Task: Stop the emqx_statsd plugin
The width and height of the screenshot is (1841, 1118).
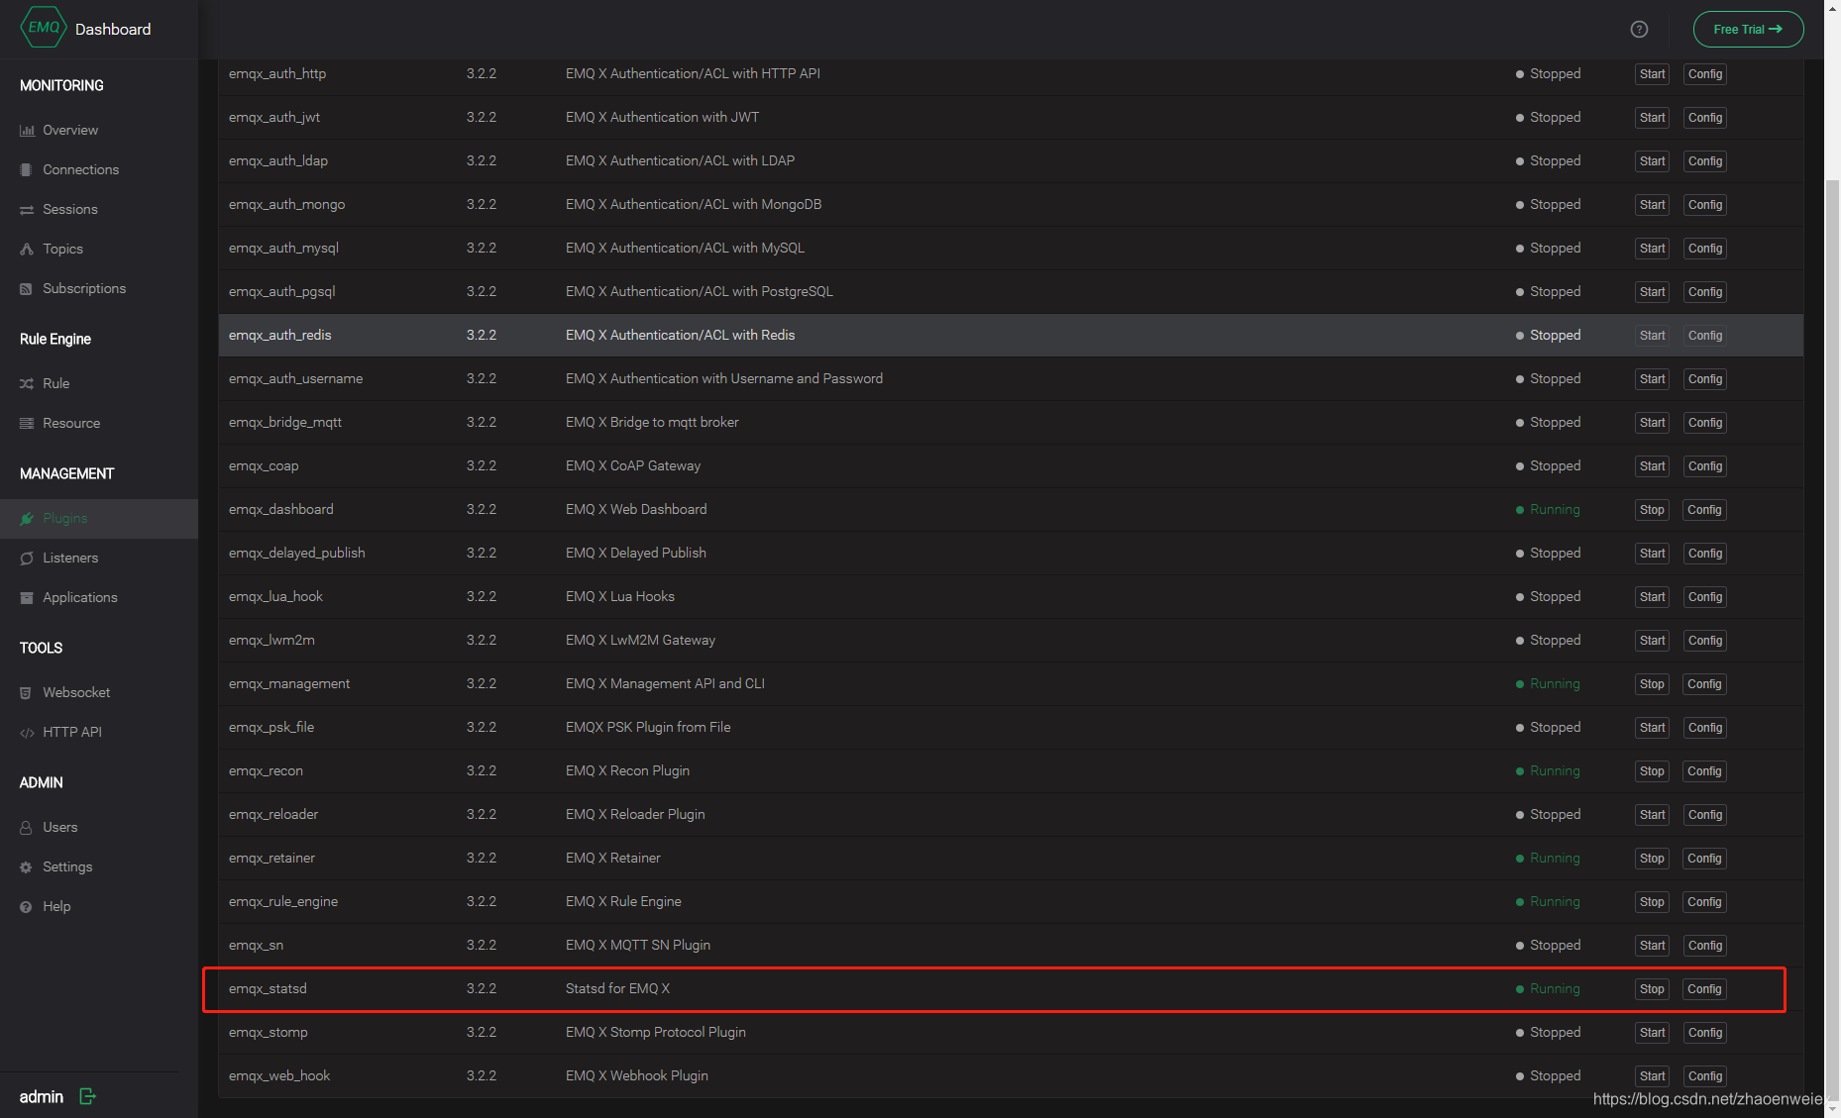Action: [1652, 989]
